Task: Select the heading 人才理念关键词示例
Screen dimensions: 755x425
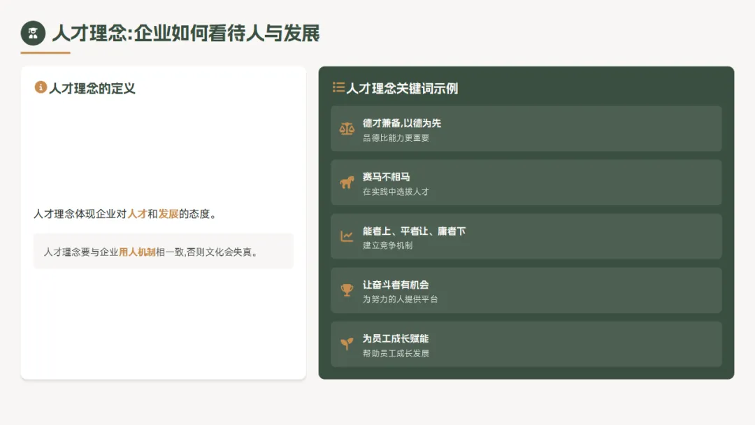Action: click(x=402, y=88)
